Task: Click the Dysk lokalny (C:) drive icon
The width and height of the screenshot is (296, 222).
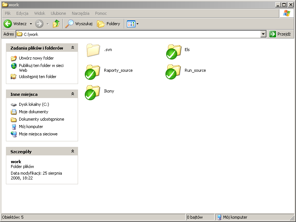Action: tap(14, 105)
